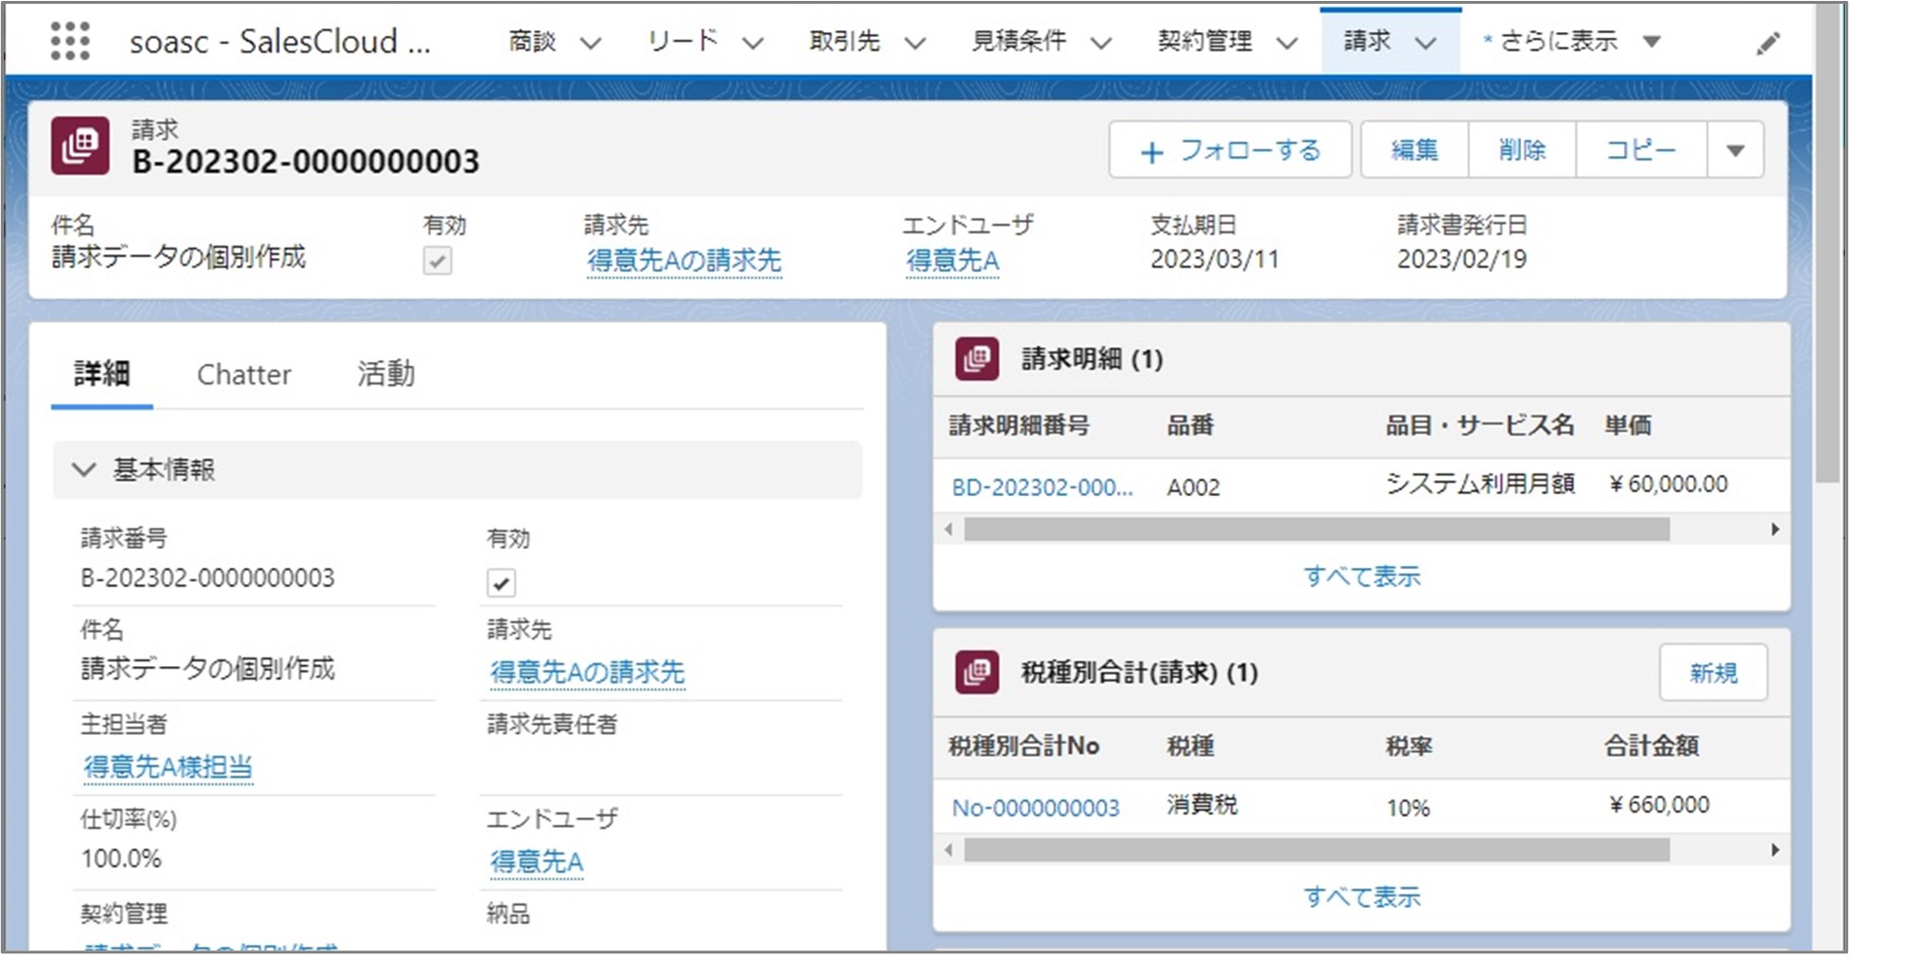Switch to Chatter tab

[x=244, y=375]
